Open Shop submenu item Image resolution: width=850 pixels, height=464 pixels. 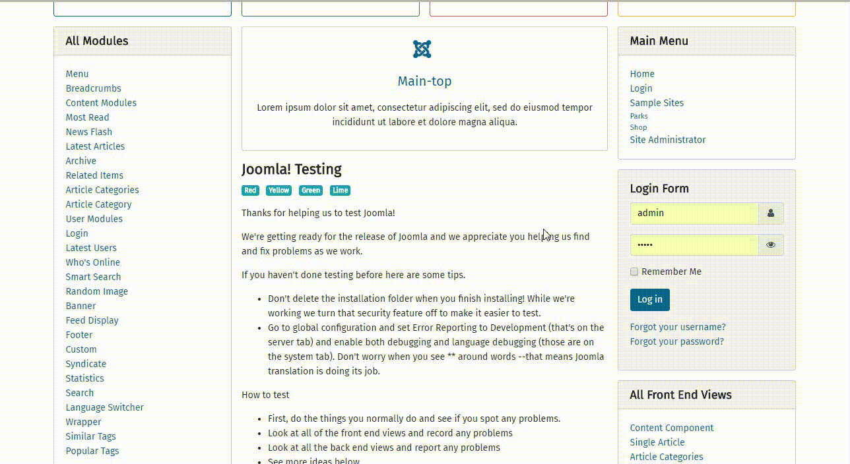pos(638,127)
